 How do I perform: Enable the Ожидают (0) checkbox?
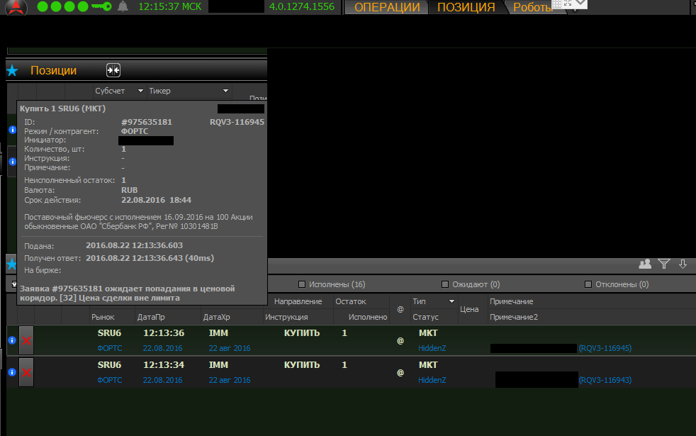click(445, 284)
